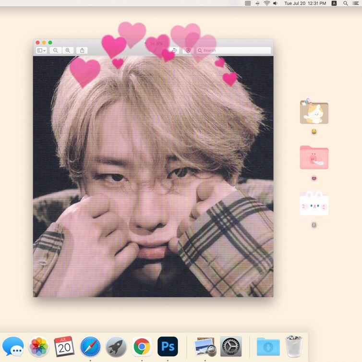Switch to Google Chrome in Dock
The image size is (362, 362).
[x=142, y=347]
